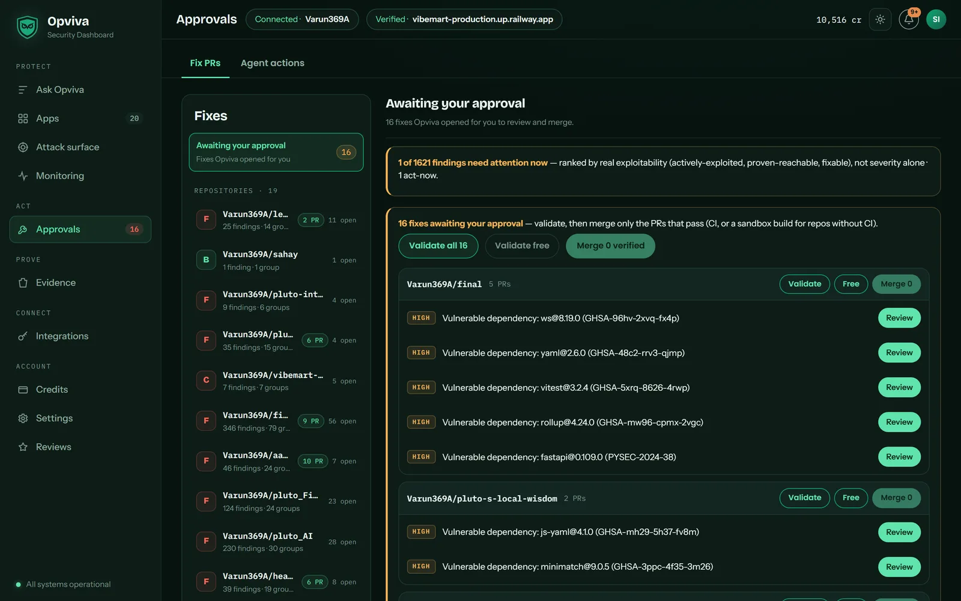961x601 pixels.
Task: Click the Credits card icon
Action: [x=23, y=390]
